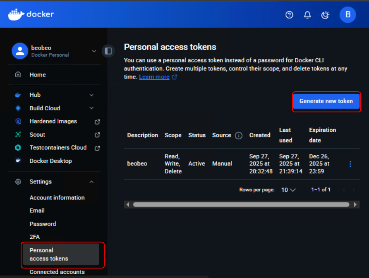Screen dimensions: 369x278
Task: Open the help question mark icon
Action: coord(289,15)
